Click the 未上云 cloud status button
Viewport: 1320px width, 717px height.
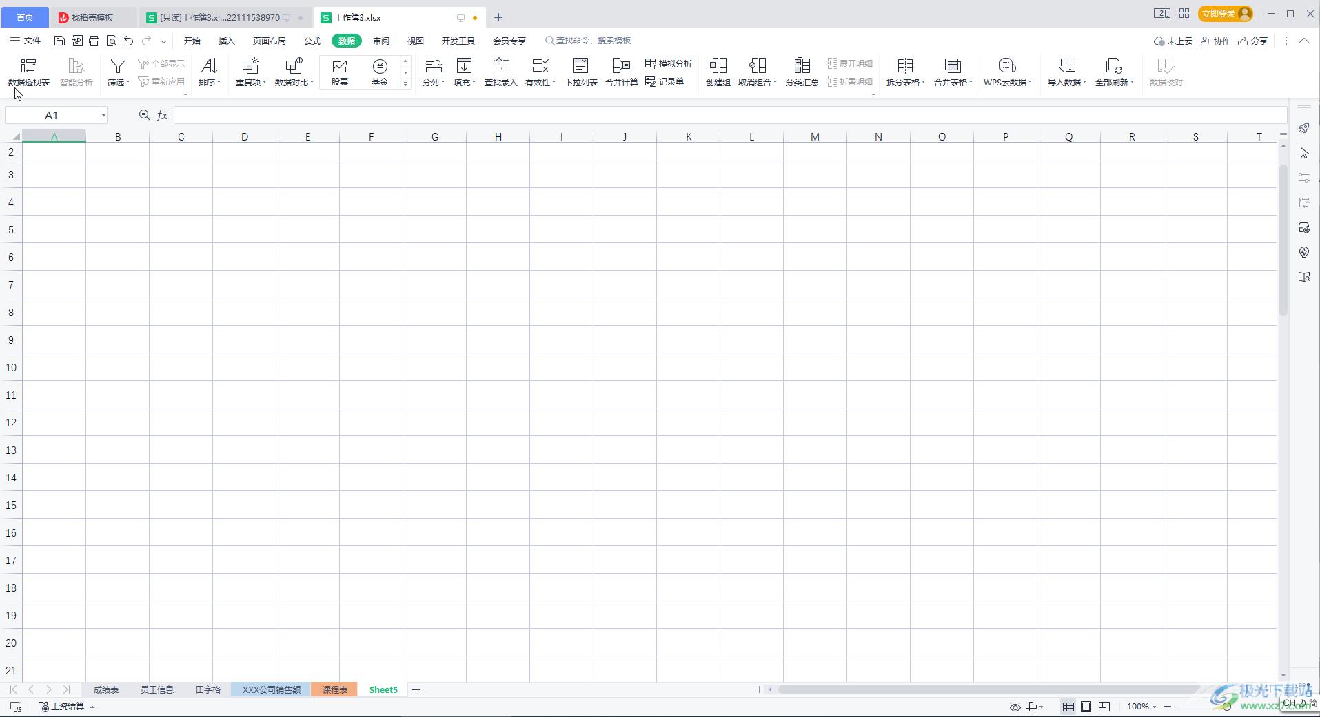click(x=1173, y=41)
